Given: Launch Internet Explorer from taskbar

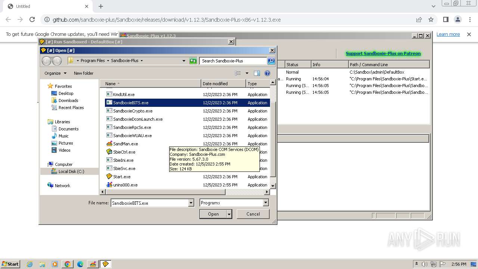Looking at the screenshot, I should click(x=30, y=264).
